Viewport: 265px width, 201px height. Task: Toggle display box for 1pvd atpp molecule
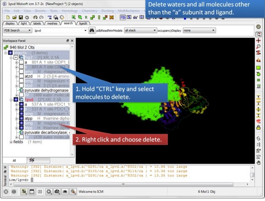coord(21,118)
